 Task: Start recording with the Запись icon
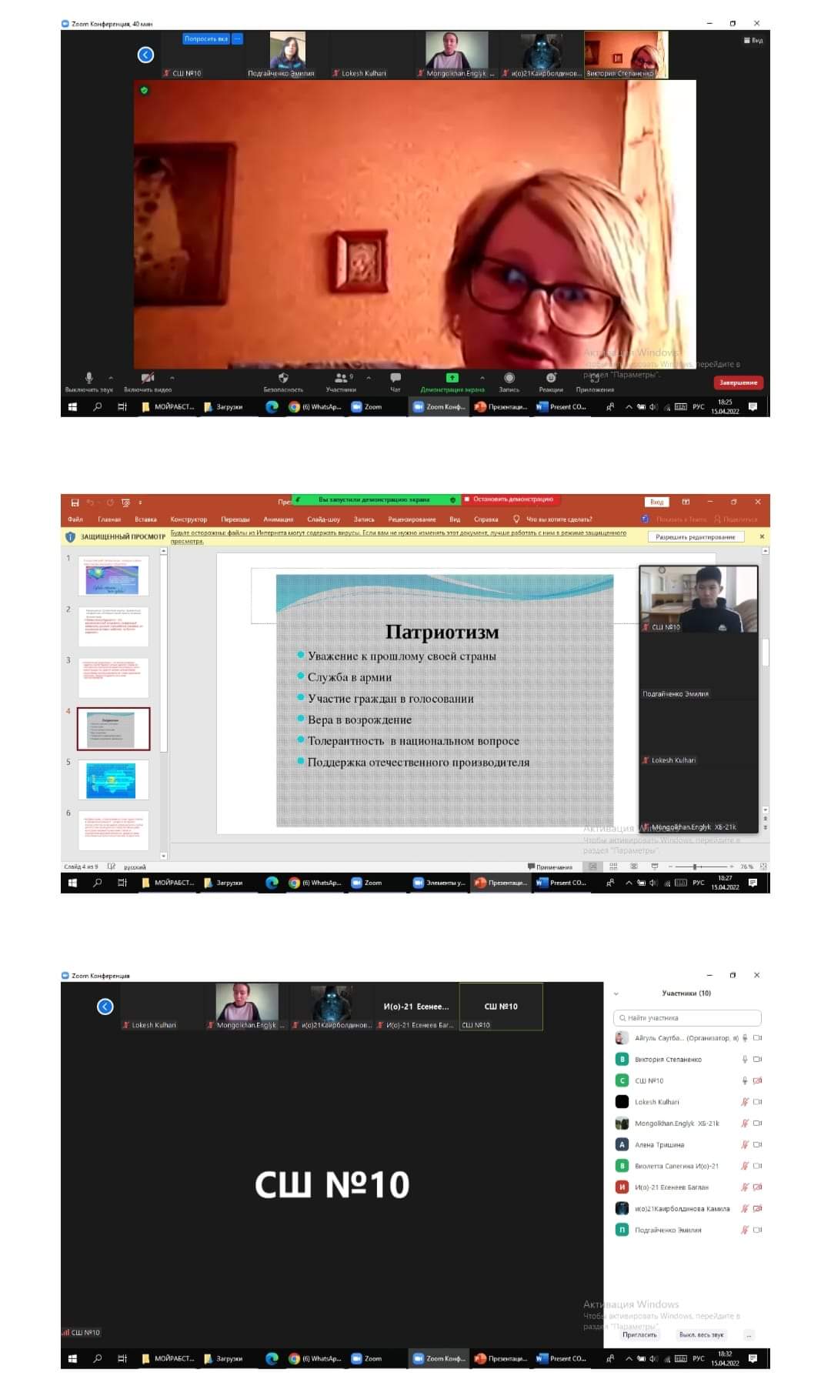[509, 377]
